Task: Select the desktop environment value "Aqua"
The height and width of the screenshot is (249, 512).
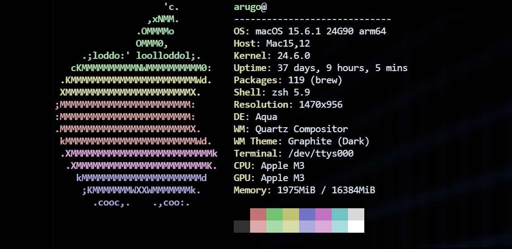Action: [266, 117]
